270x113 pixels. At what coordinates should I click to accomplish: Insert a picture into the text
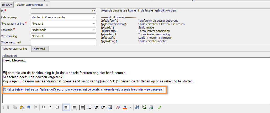click(x=110, y=107)
